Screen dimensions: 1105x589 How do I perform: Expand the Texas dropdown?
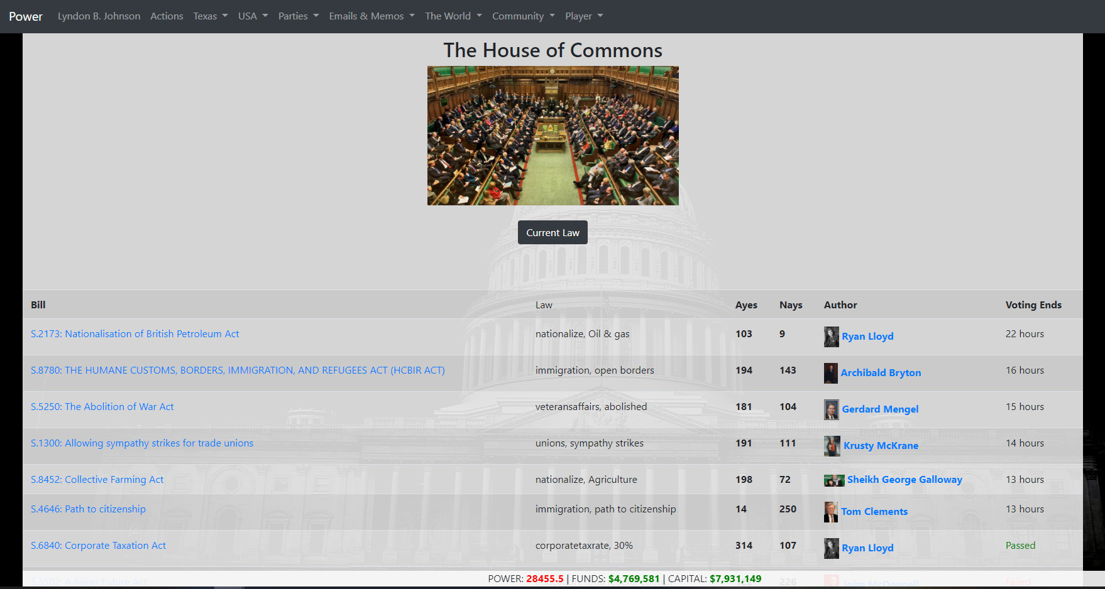pos(210,16)
